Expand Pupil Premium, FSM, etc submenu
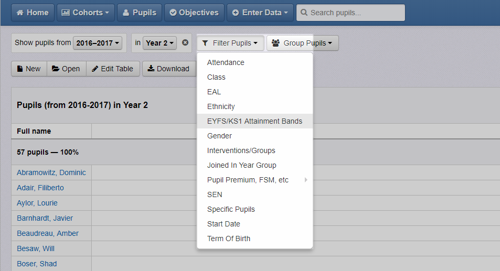Viewport: 500px width, 271px height. click(255, 180)
